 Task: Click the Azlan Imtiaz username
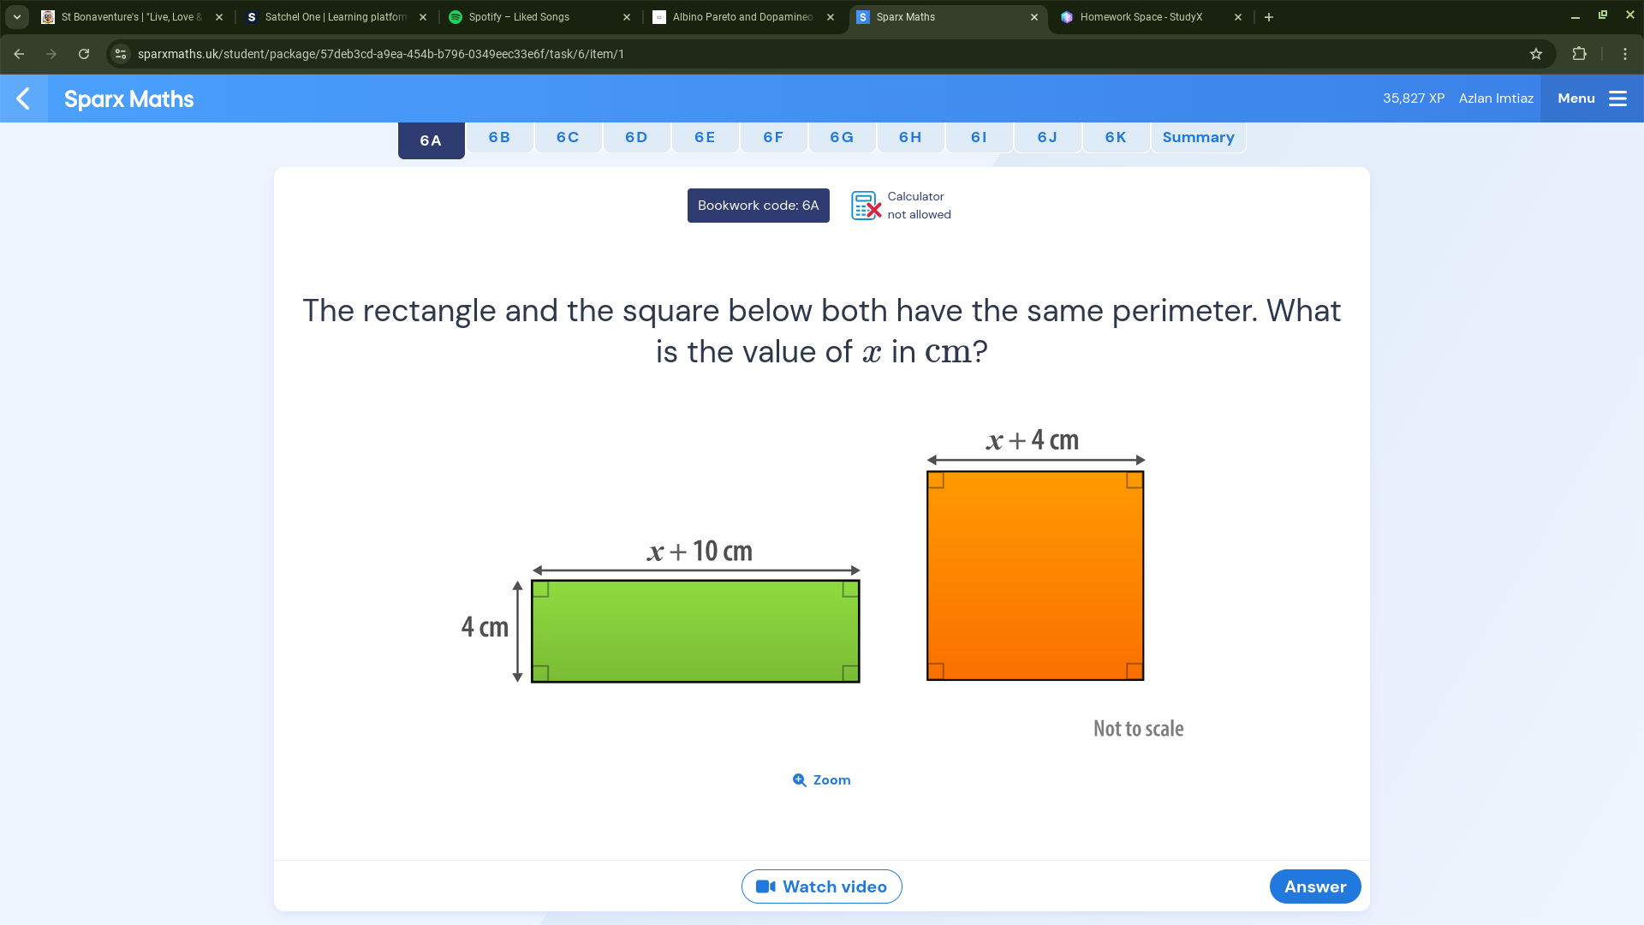pos(1496,98)
